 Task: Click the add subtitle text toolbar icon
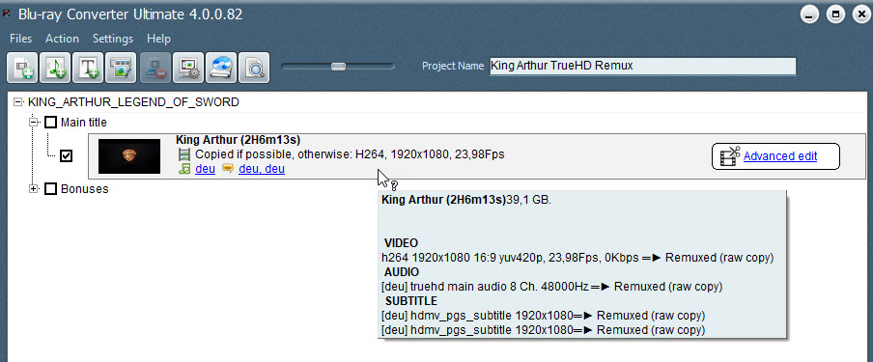coord(88,68)
